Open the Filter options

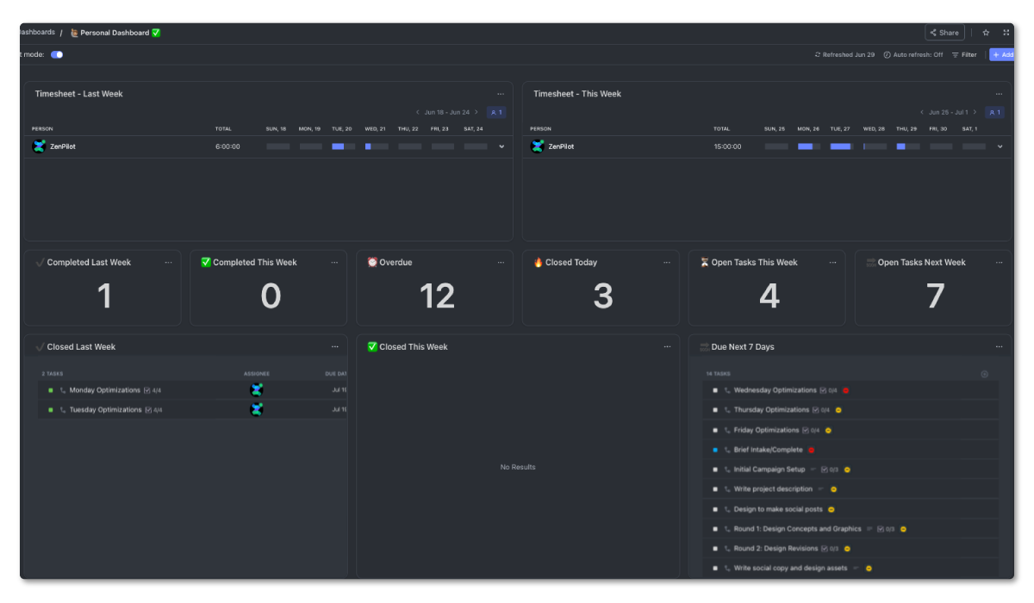(964, 53)
